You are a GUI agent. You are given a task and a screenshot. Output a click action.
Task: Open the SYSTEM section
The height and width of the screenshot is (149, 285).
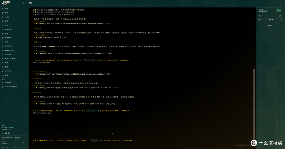click(13, 71)
